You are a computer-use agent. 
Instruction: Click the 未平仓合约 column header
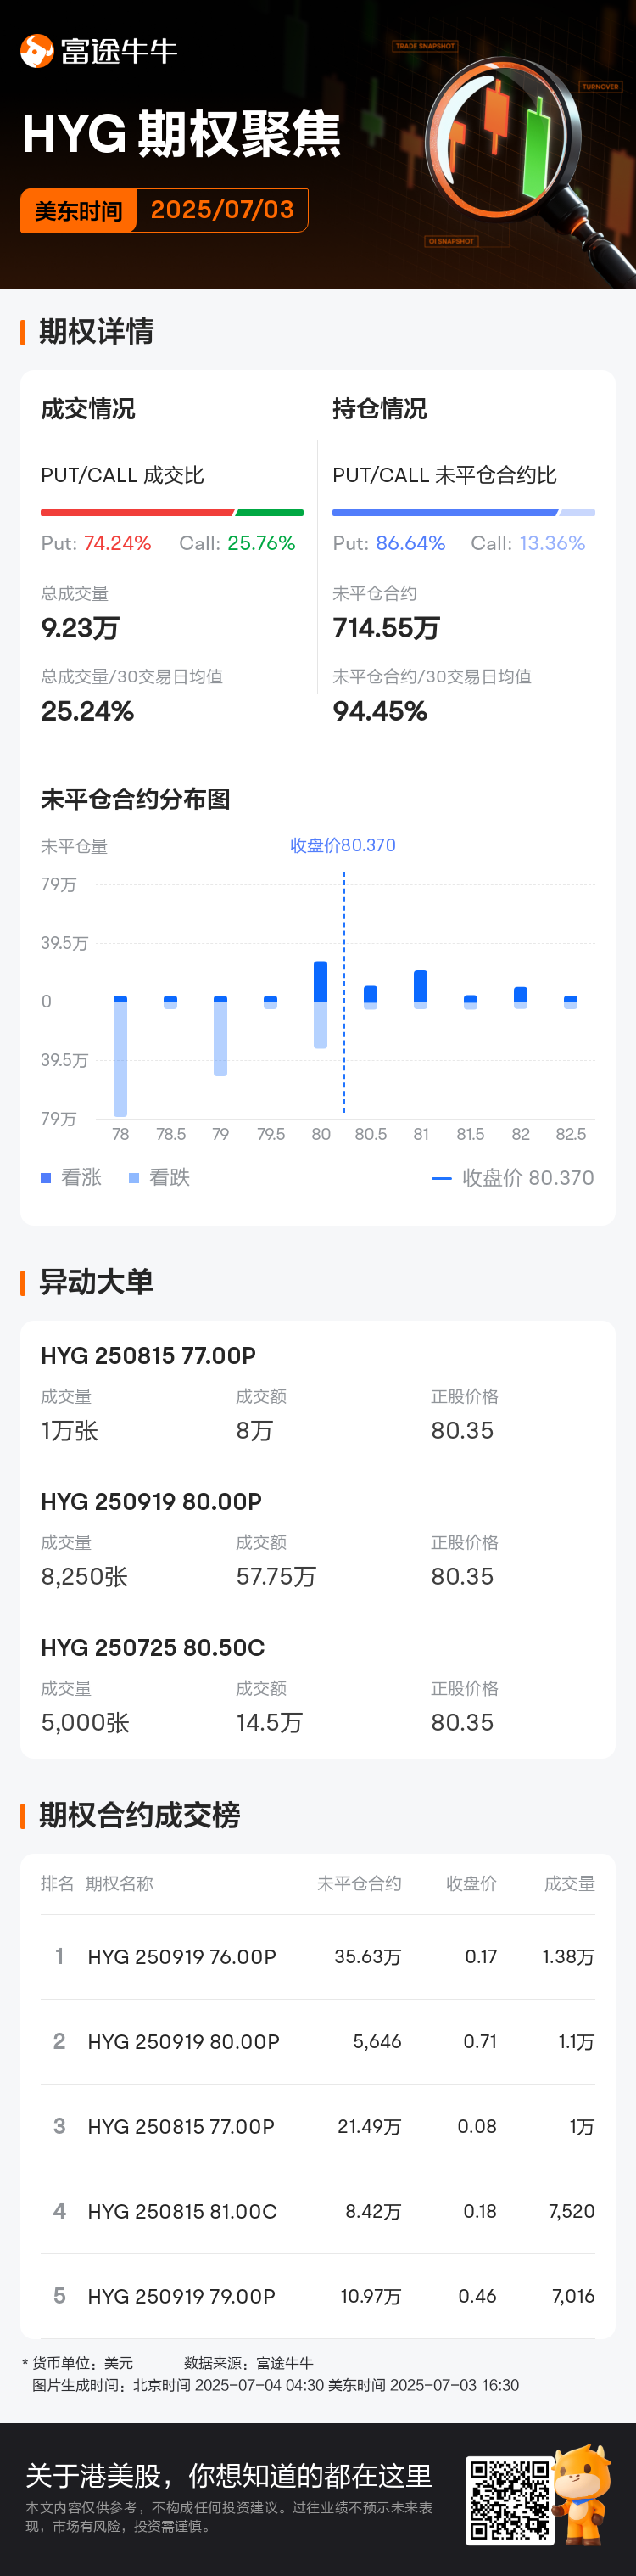(x=360, y=1884)
